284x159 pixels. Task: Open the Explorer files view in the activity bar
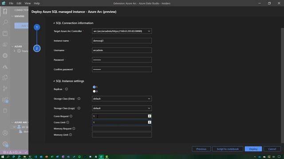click(x=5, y=78)
